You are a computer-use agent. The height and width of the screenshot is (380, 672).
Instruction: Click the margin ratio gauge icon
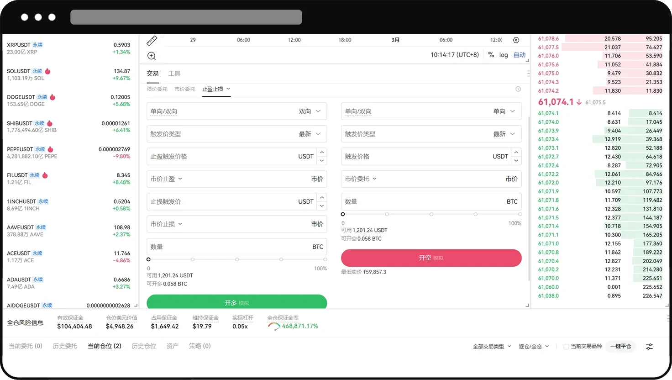tap(274, 326)
